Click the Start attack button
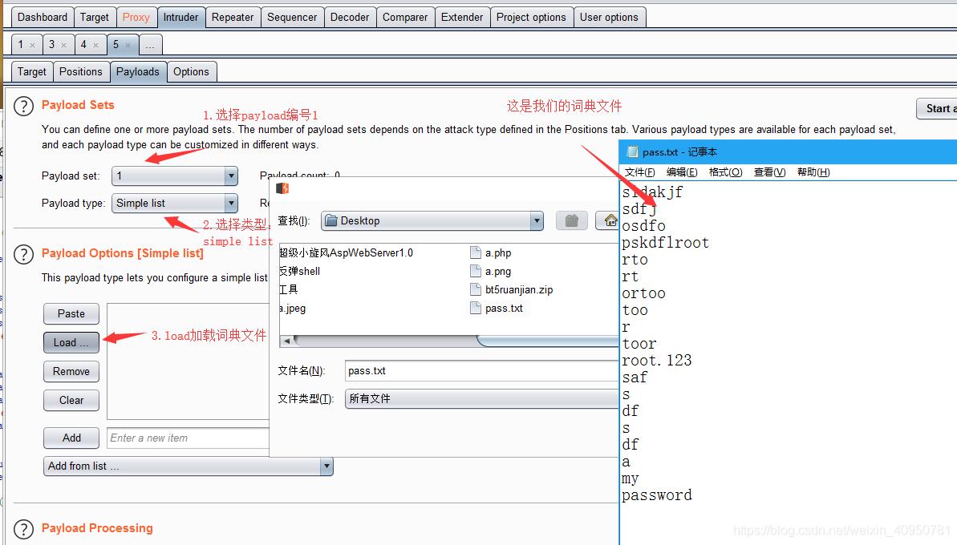The image size is (957, 545). [x=937, y=108]
